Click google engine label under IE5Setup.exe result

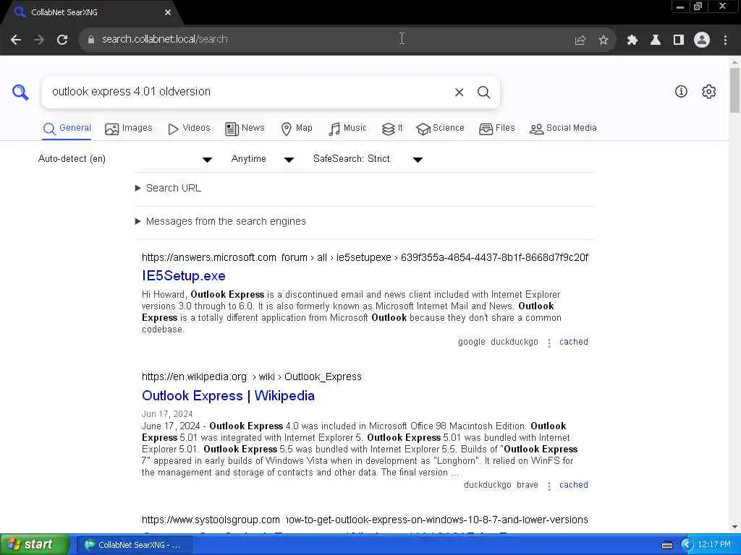(472, 342)
